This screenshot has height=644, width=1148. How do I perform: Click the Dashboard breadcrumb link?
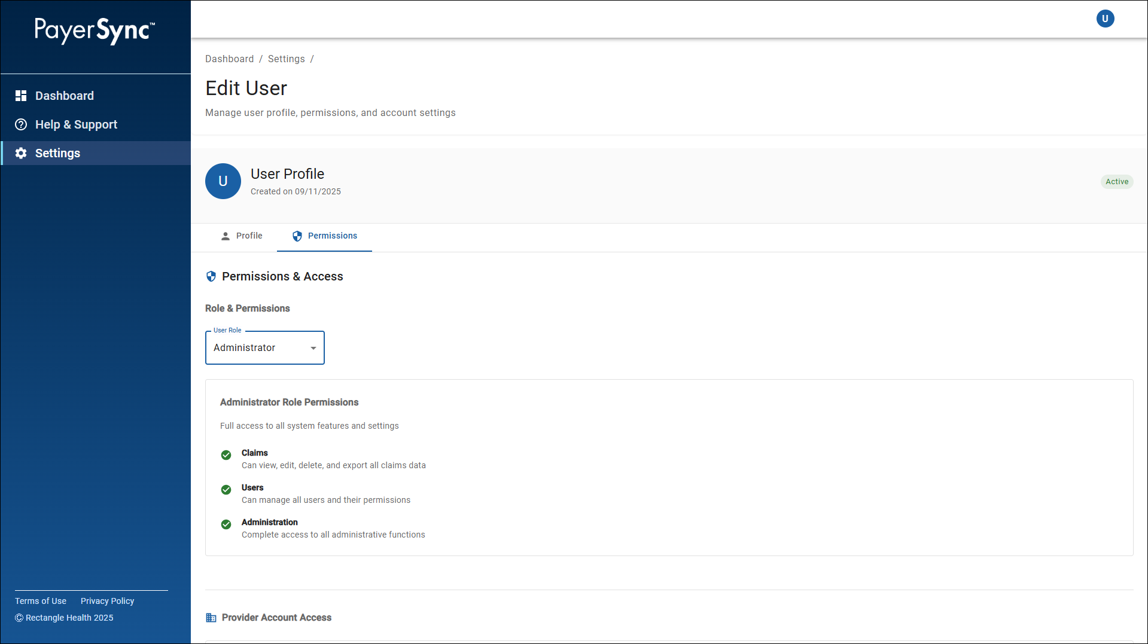pos(230,59)
